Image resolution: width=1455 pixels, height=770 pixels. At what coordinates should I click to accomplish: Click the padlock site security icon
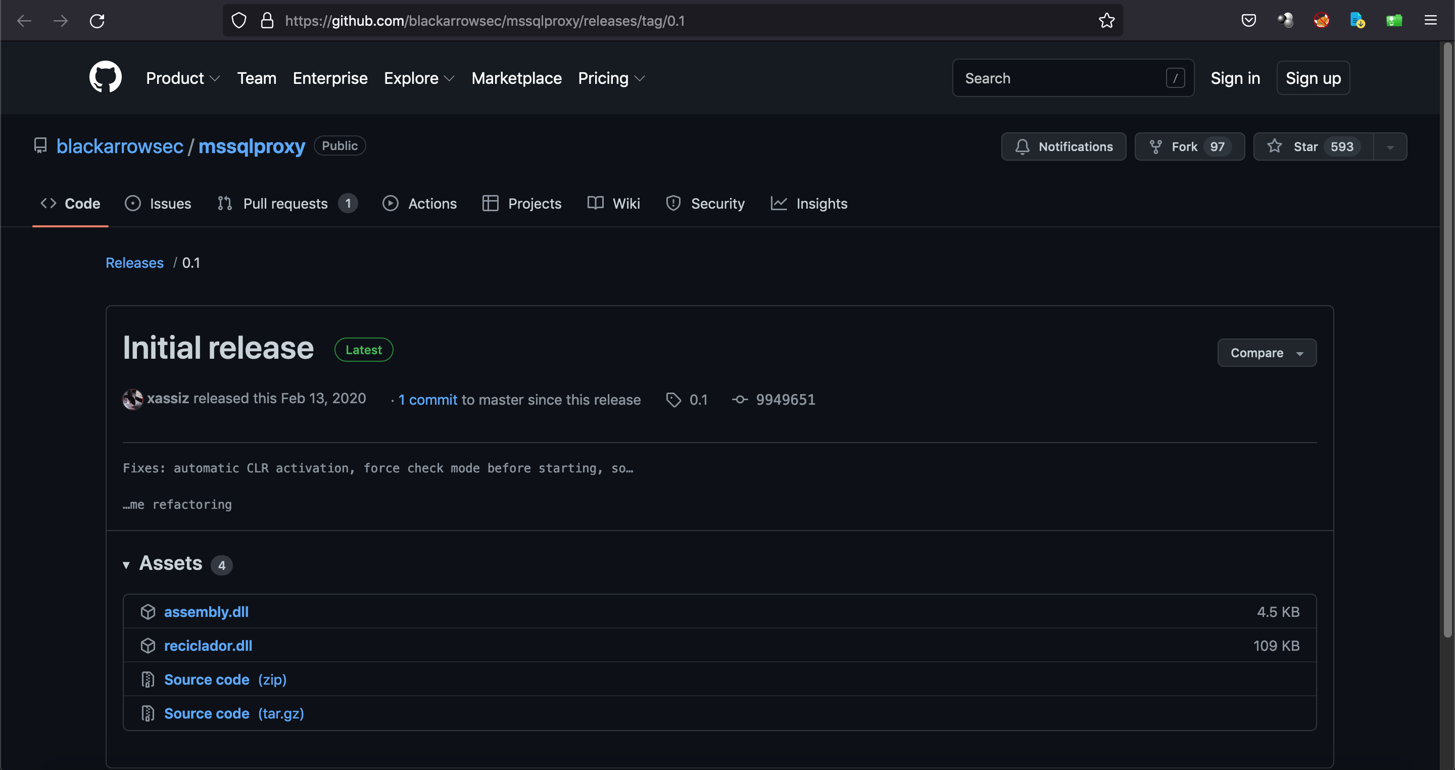coord(267,21)
